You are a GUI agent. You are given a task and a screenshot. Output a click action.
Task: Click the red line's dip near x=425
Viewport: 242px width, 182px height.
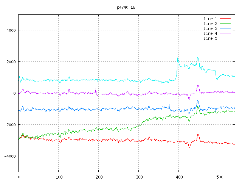click(x=189, y=147)
